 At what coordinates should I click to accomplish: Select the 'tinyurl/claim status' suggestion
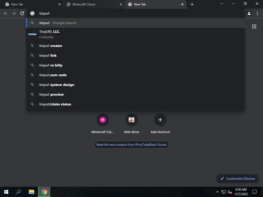pos(136,104)
